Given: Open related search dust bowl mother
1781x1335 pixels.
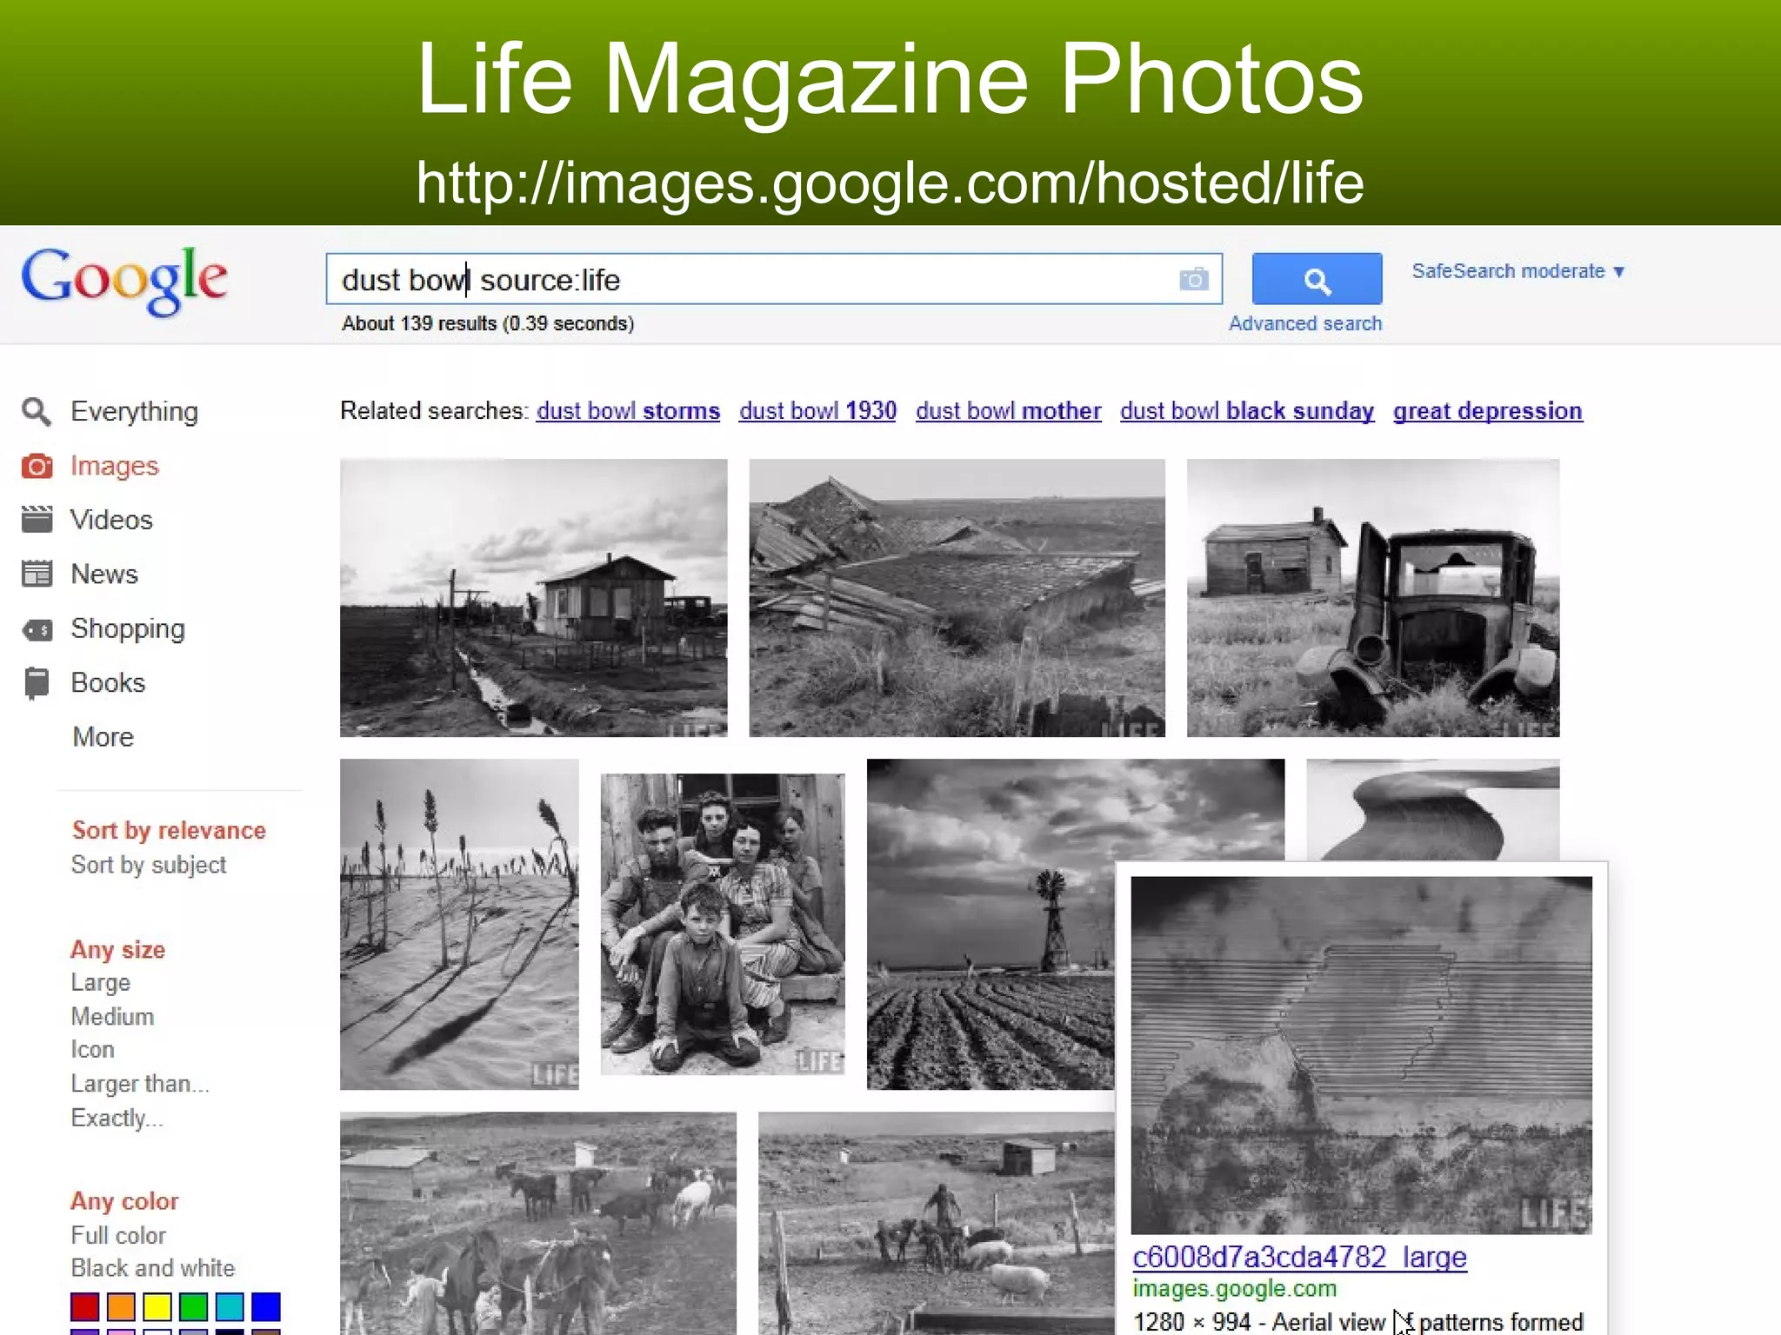Looking at the screenshot, I should point(1008,411).
